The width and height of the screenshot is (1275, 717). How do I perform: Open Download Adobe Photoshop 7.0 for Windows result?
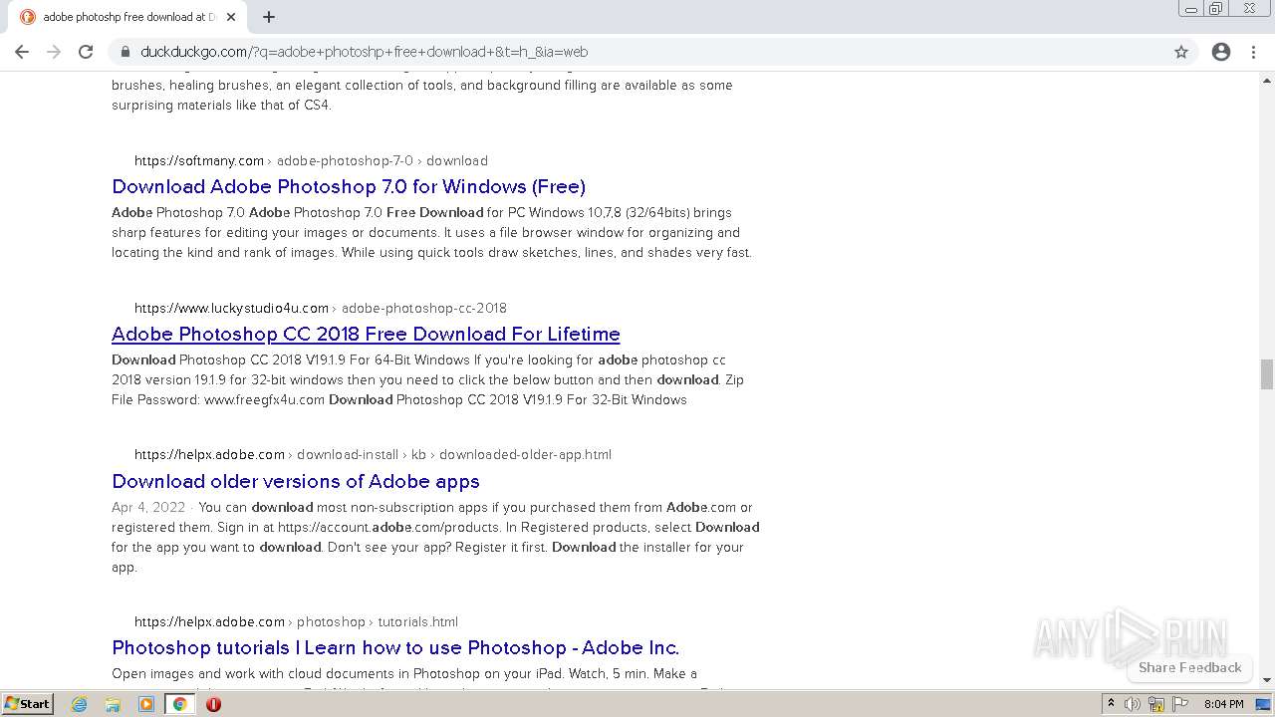[349, 186]
